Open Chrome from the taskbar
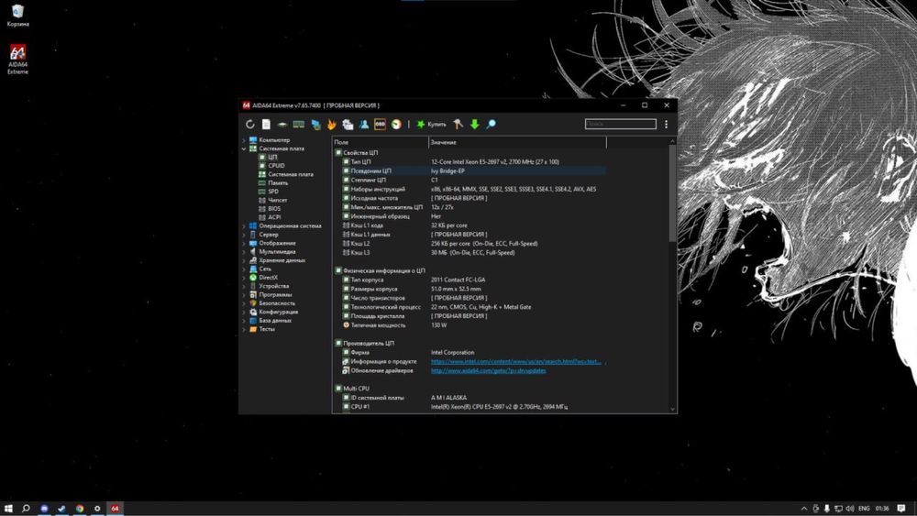917x516 pixels. [80, 509]
